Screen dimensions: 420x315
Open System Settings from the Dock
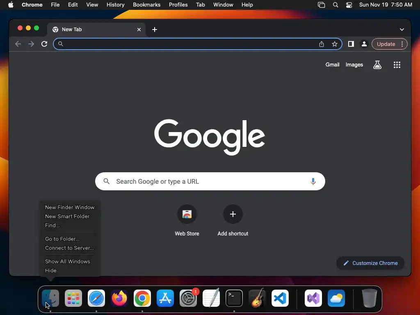coord(188,298)
